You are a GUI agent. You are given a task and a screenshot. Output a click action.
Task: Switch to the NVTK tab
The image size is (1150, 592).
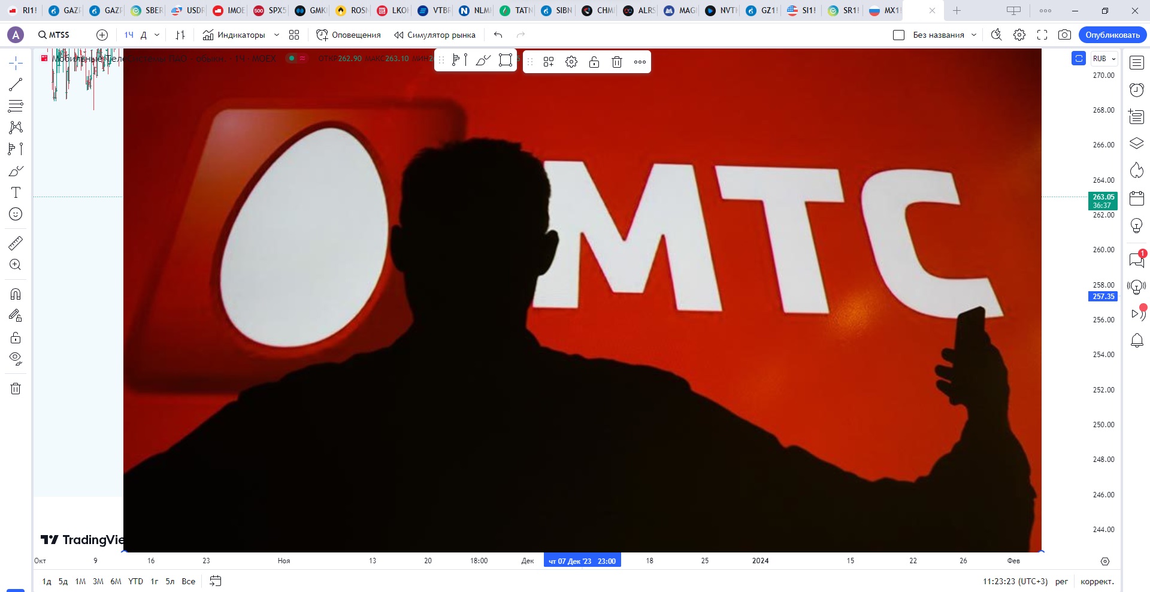[x=722, y=10]
